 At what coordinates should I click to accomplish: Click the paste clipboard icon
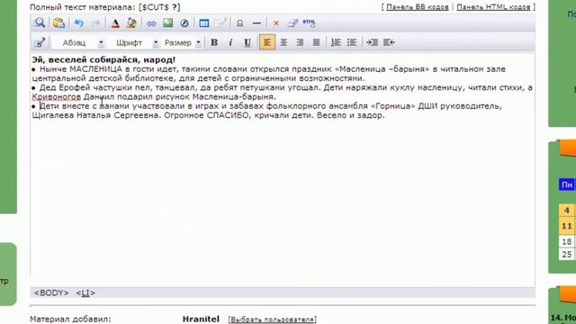point(58,22)
